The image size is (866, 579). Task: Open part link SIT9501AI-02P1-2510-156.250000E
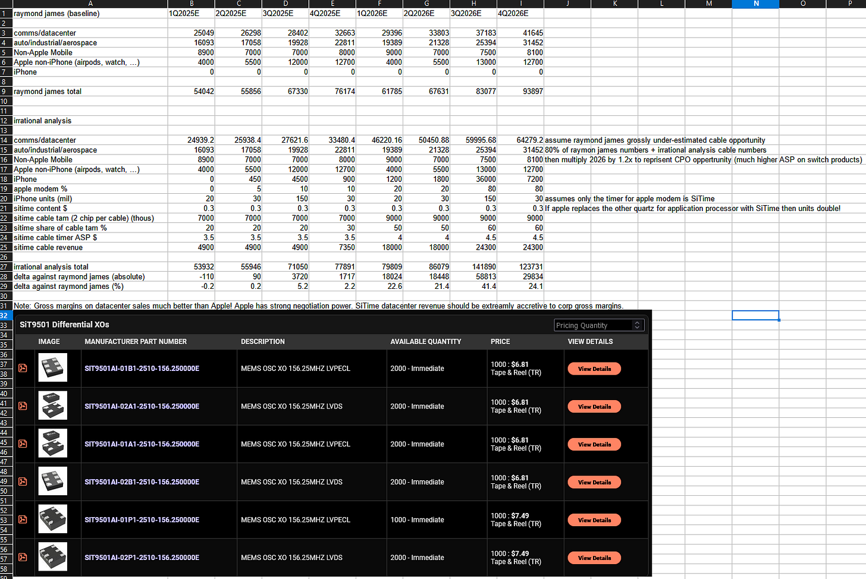click(x=142, y=558)
